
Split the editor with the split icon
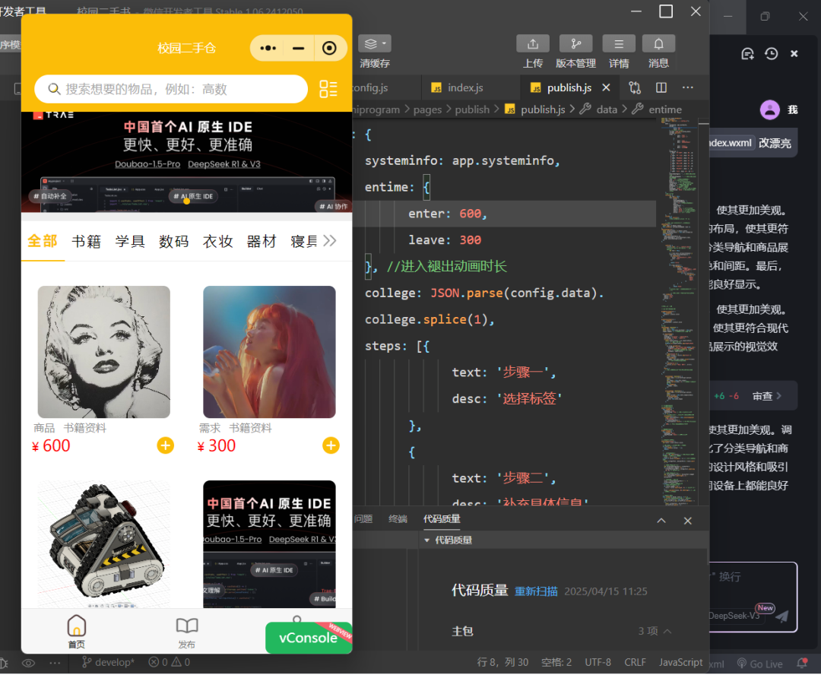click(661, 88)
